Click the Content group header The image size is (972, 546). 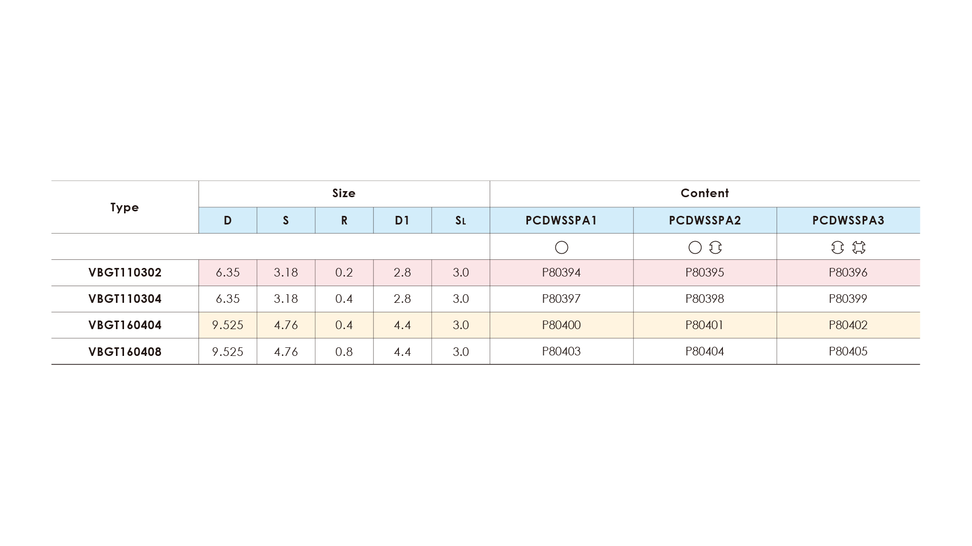tap(705, 194)
